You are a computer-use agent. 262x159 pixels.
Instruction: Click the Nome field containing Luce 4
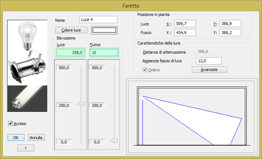(x=98, y=20)
